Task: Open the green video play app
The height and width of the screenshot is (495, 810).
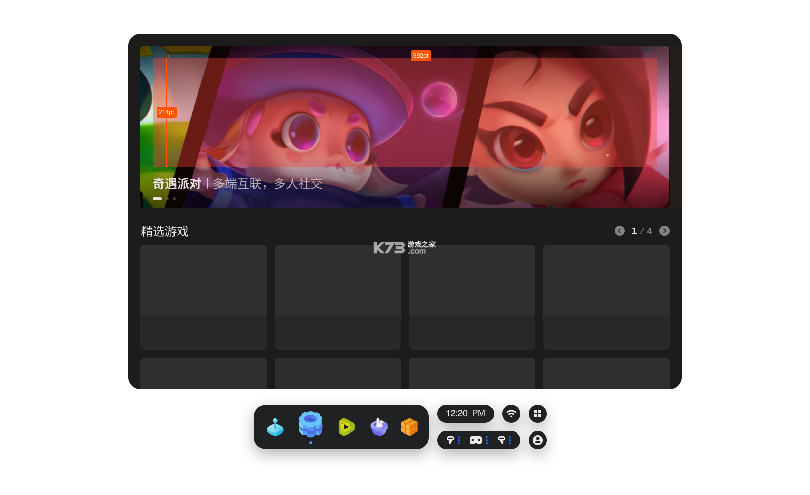Action: [346, 427]
